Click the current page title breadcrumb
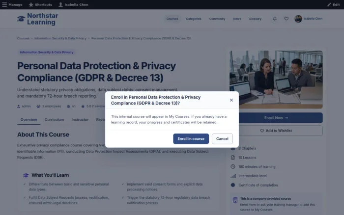The width and height of the screenshot is (344, 215). click(141, 38)
